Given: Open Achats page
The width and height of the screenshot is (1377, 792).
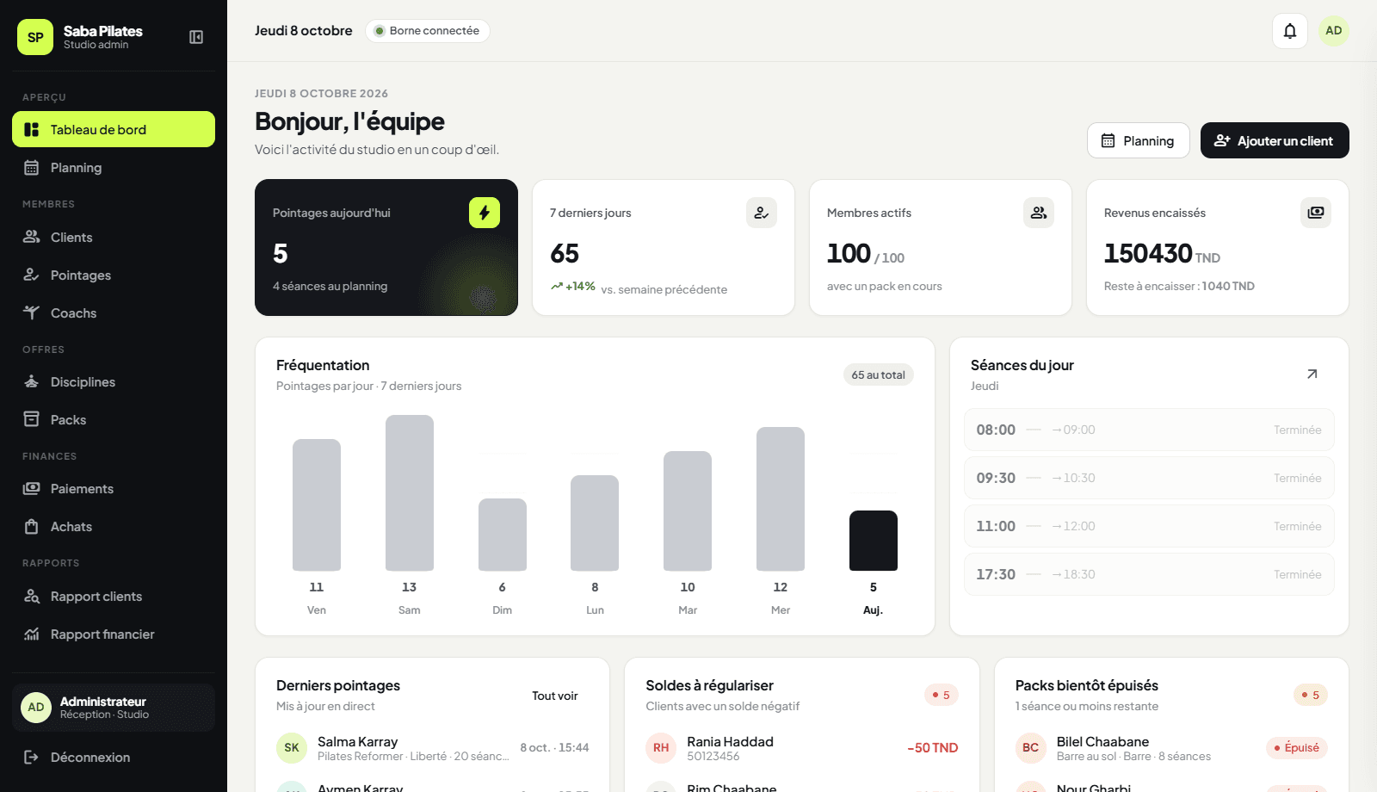Looking at the screenshot, I should click(114, 527).
